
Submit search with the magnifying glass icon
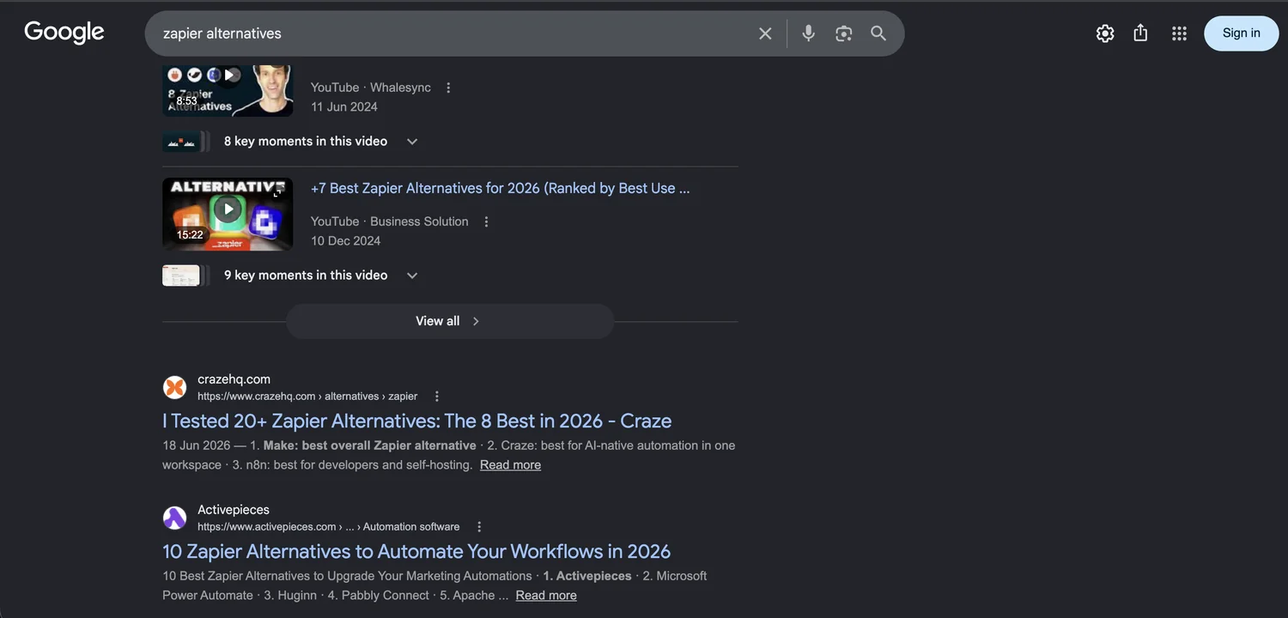point(878,33)
